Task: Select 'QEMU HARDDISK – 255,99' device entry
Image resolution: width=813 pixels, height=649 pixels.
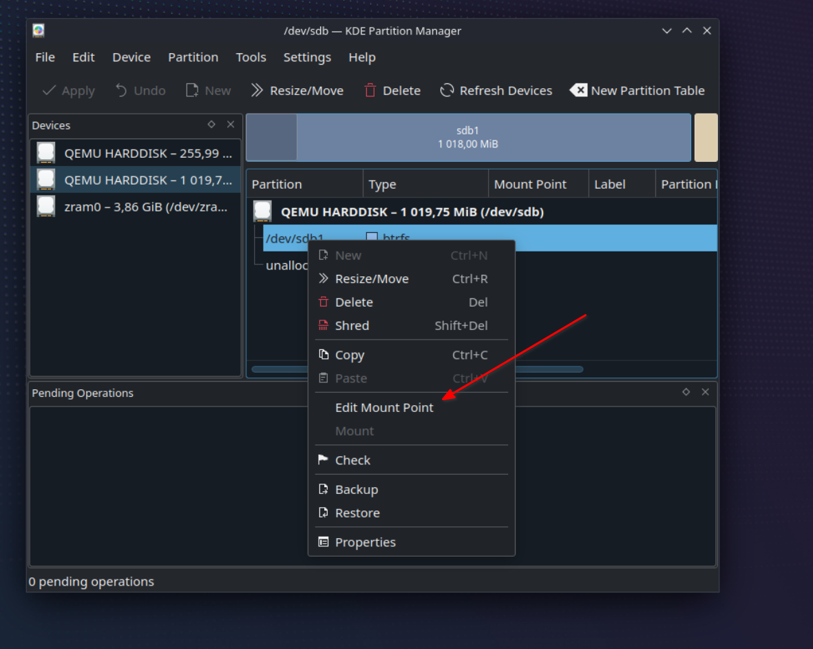Action: pyautogui.click(x=136, y=153)
